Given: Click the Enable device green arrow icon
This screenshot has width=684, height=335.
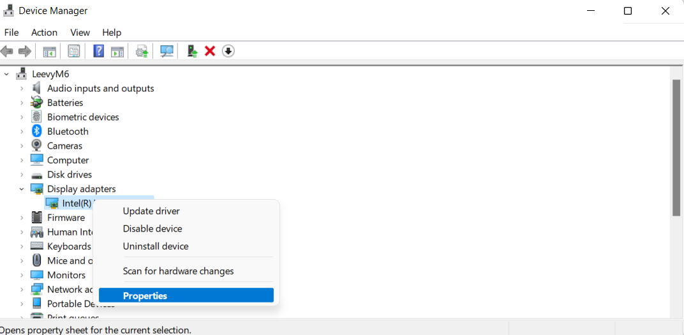Looking at the screenshot, I should click(x=193, y=52).
